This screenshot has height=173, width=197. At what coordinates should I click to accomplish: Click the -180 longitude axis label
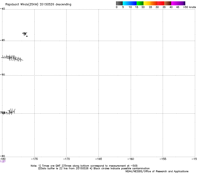coord(3,159)
